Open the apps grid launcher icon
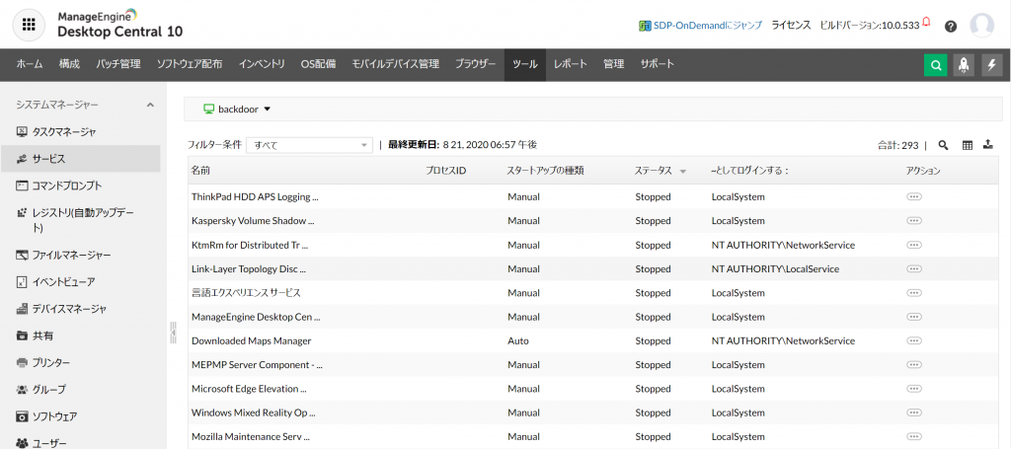Image resolution: width=1011 pixels, height=449 pixels. 29,24
